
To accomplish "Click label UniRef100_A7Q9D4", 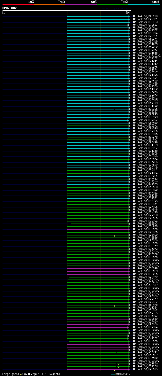I will 145,36.
